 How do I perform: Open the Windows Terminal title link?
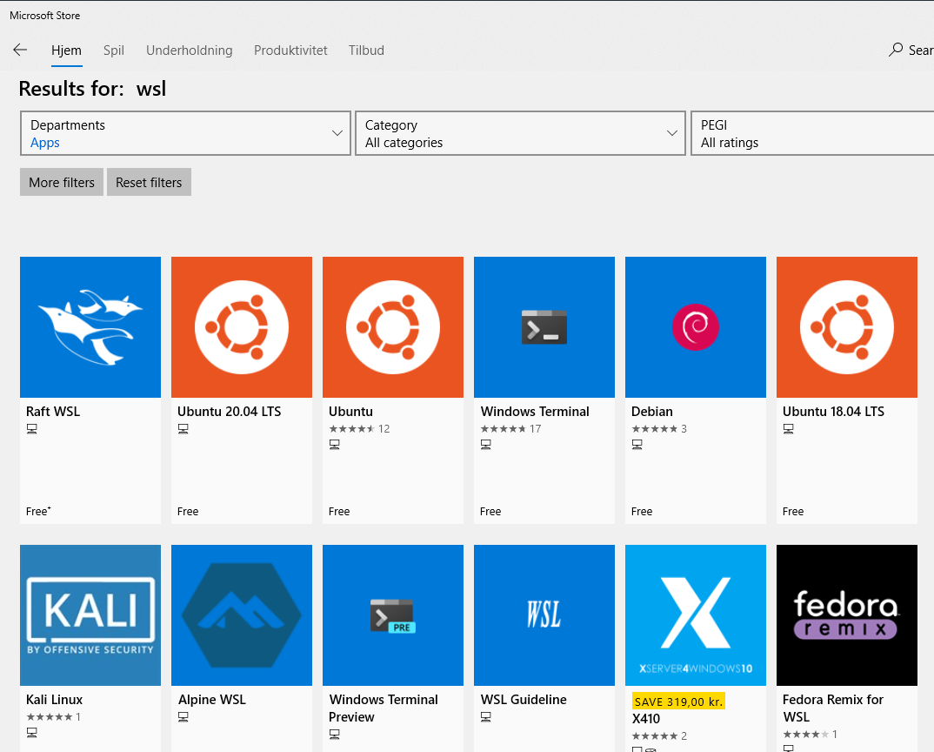[x=535, y=412]
